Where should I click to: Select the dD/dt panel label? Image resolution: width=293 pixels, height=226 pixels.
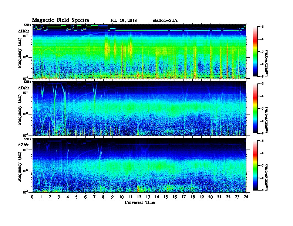tap(24, 88)
